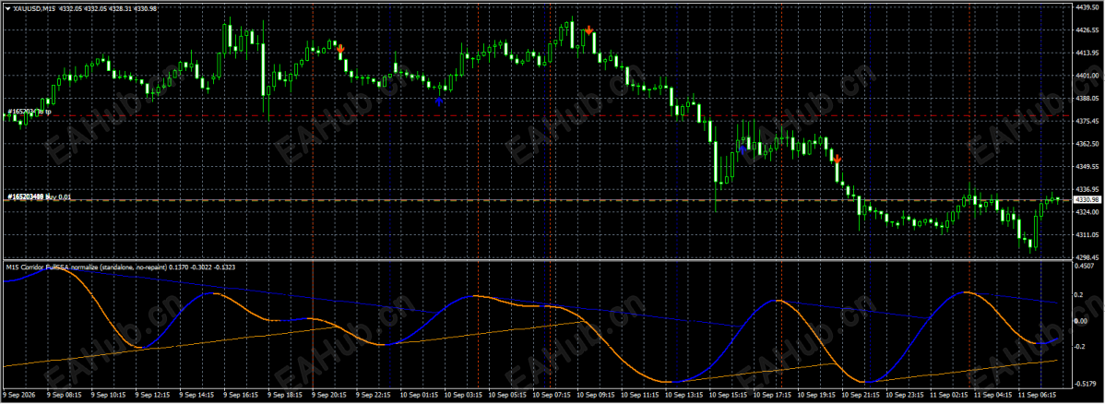Click the 10 Sep 09:15 time label

pyautogui.click(x=597, y=397)
